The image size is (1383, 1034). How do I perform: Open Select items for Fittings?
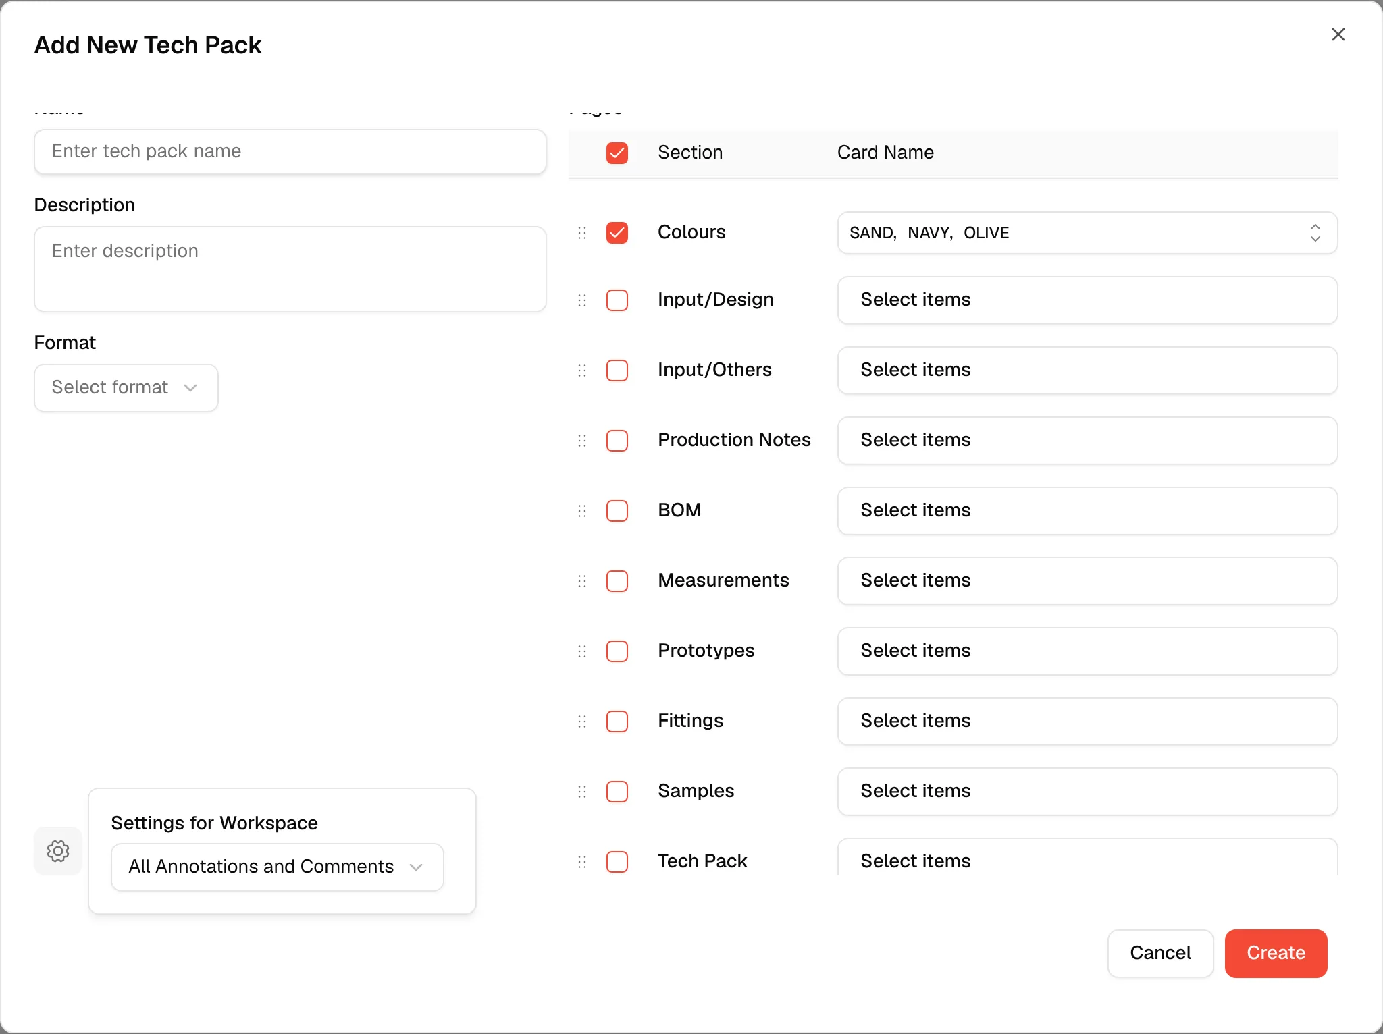(1087, 722)
